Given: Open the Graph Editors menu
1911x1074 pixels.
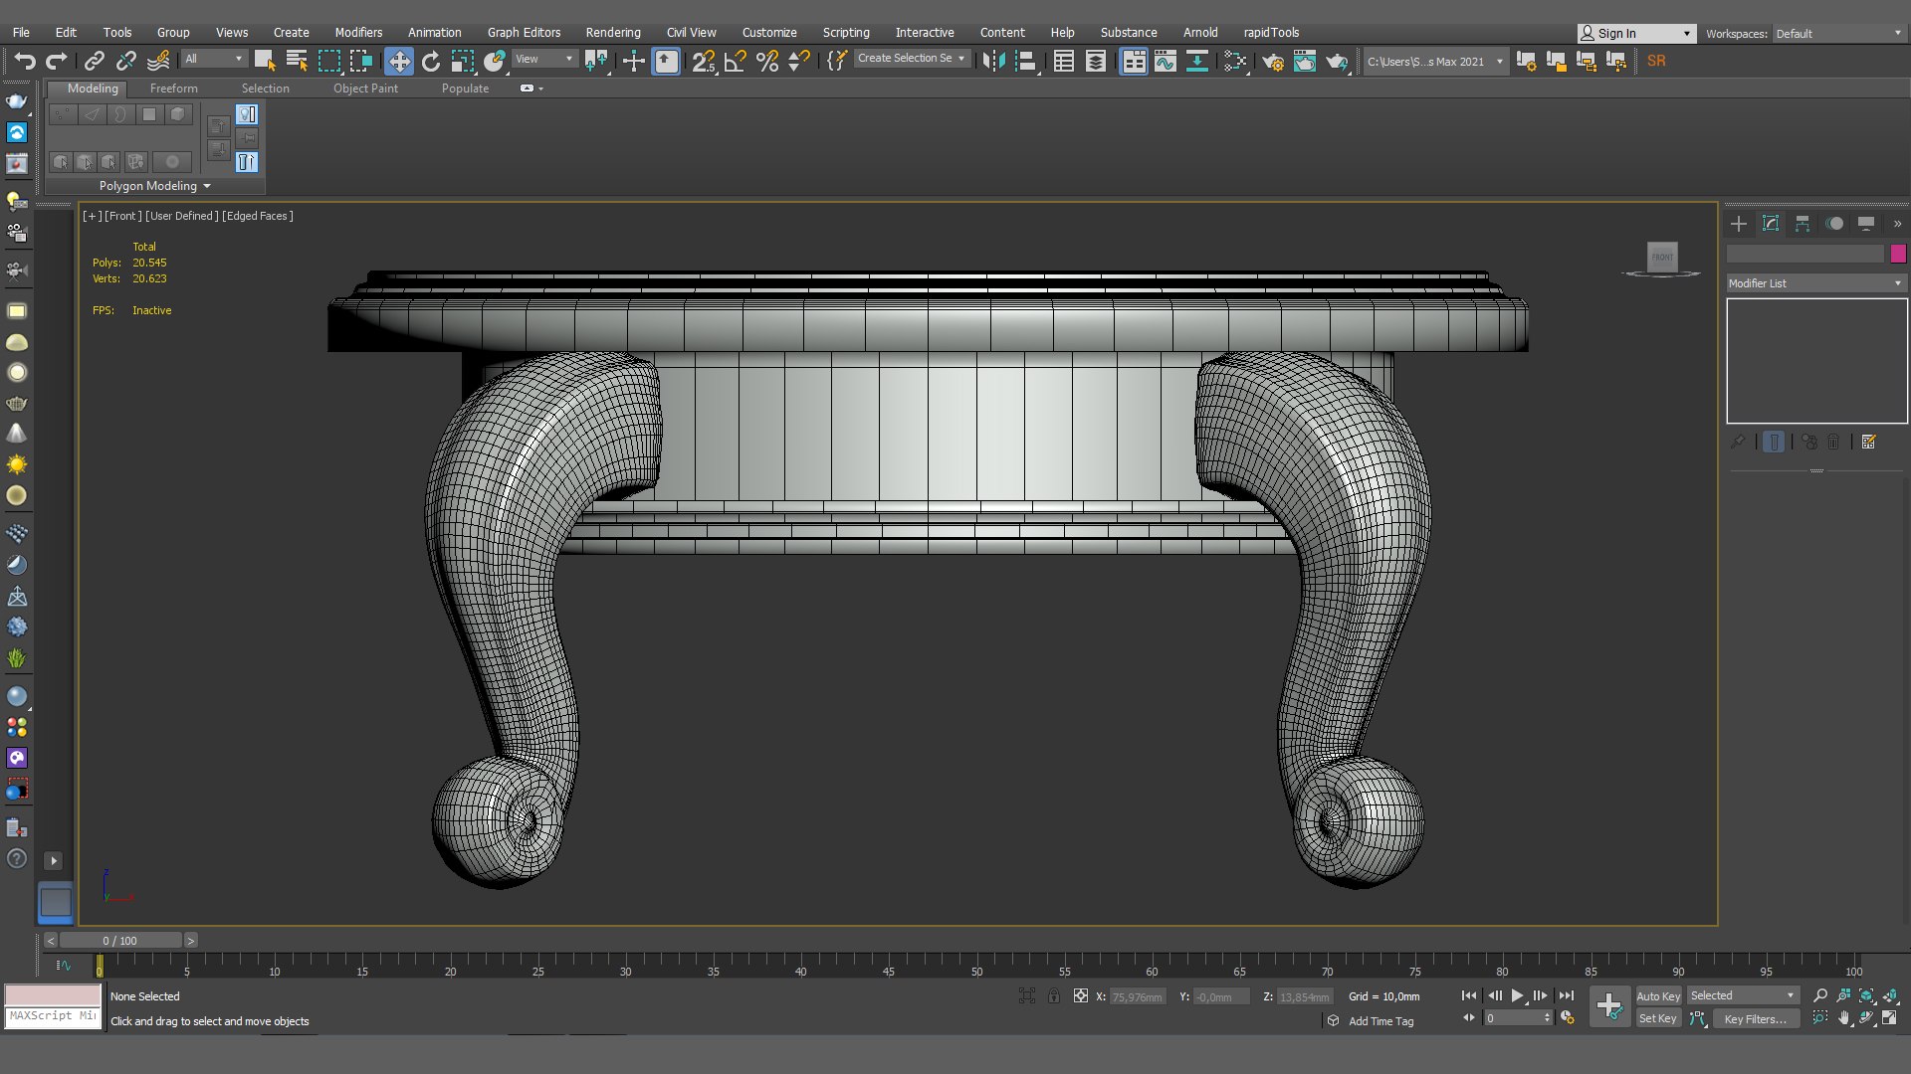Looking at the screenshot, I should coord(524,33).
